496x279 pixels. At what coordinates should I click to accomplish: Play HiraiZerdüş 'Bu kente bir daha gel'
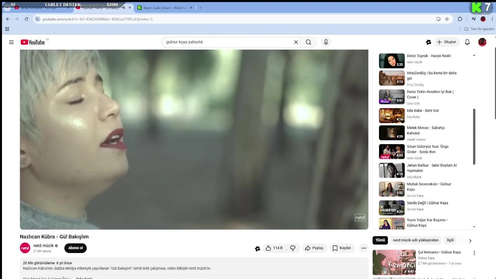coord(422,78)
